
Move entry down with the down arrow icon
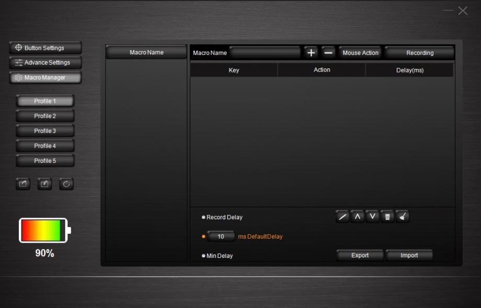point(372,217)
